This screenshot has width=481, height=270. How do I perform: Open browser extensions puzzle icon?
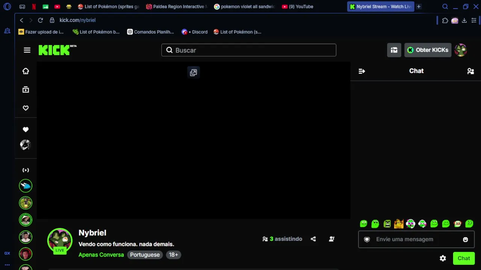click(x=445, y=21)
